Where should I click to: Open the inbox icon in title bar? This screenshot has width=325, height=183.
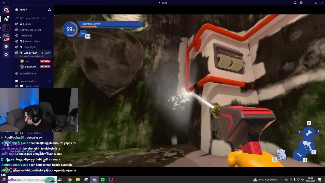295,3
